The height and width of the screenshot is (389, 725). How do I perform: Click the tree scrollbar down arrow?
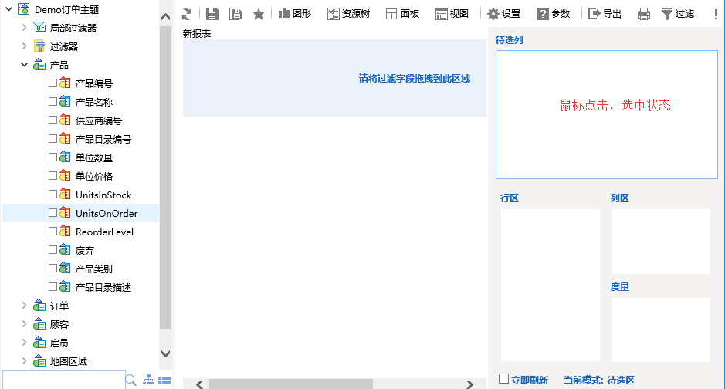(165, 354)
